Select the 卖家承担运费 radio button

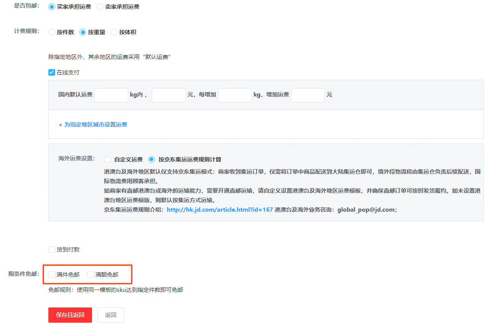99,6
